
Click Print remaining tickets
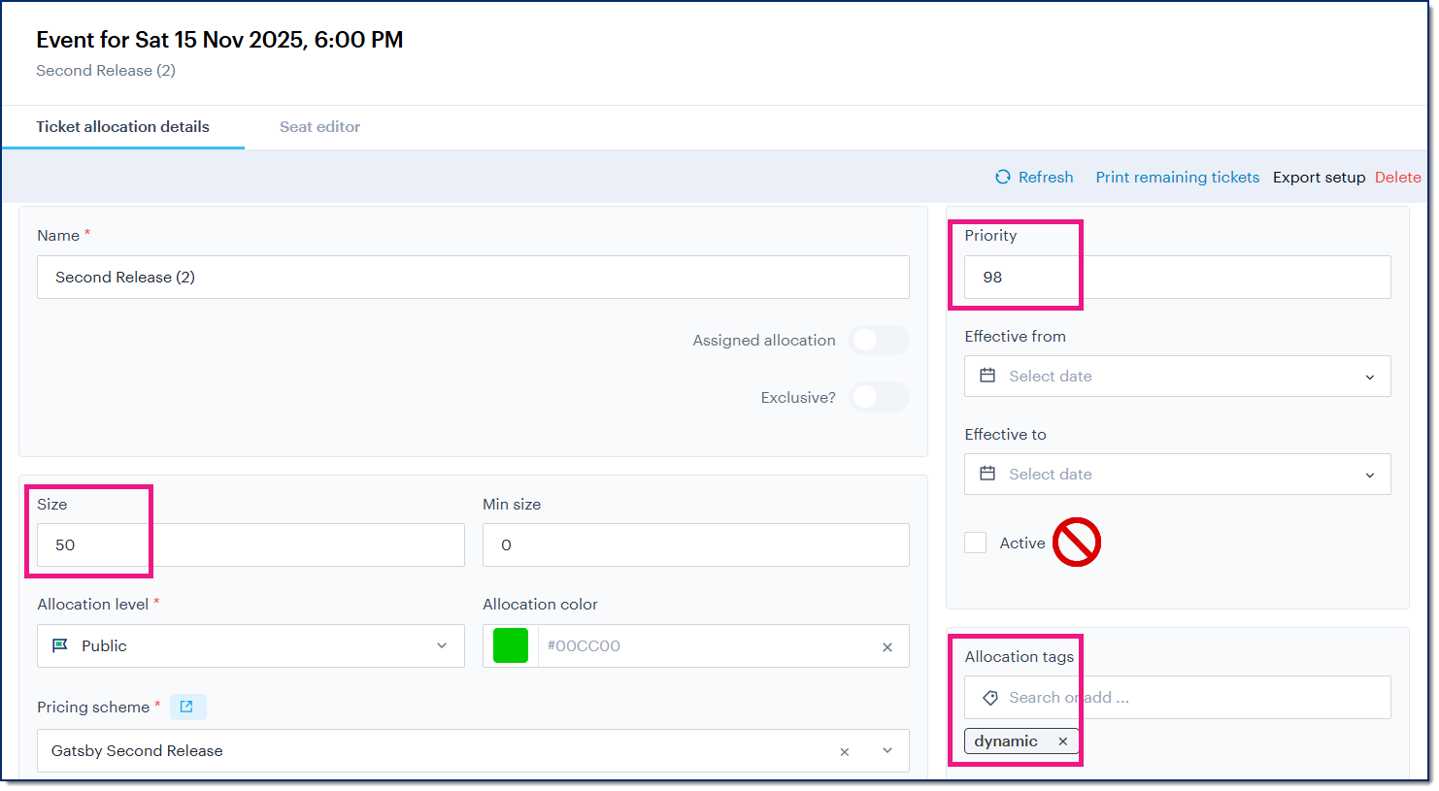pyautogui.click(x=1178, y=177)
